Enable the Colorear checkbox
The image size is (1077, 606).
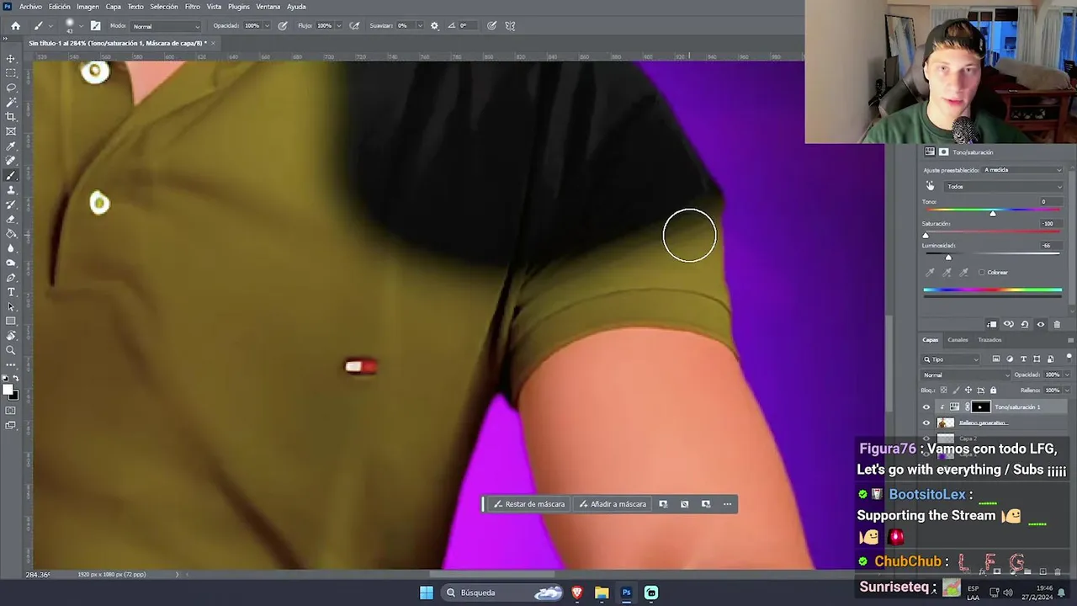click(x=981, y=273)
